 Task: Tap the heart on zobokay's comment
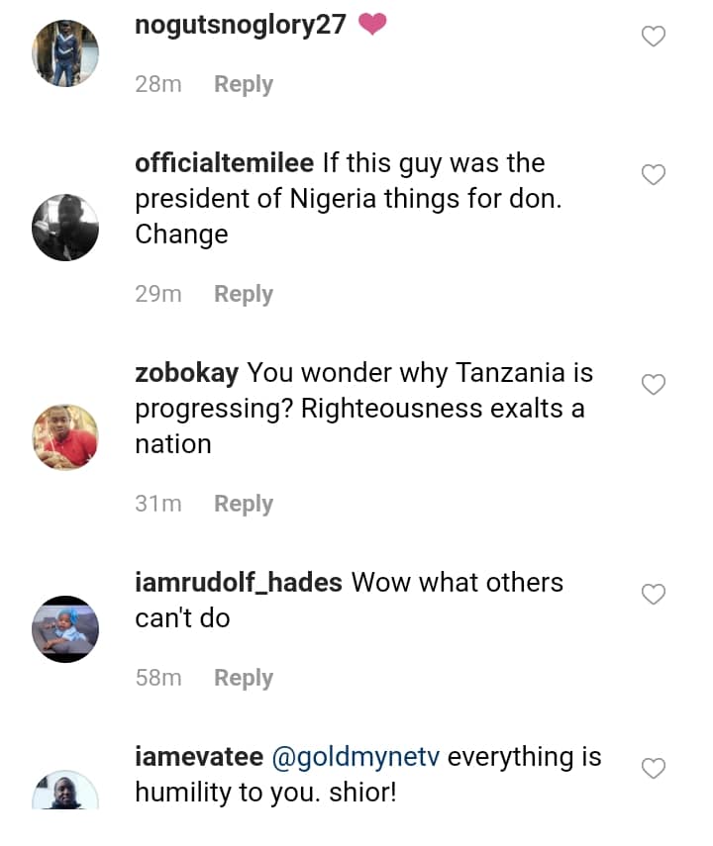pos(654,385)
